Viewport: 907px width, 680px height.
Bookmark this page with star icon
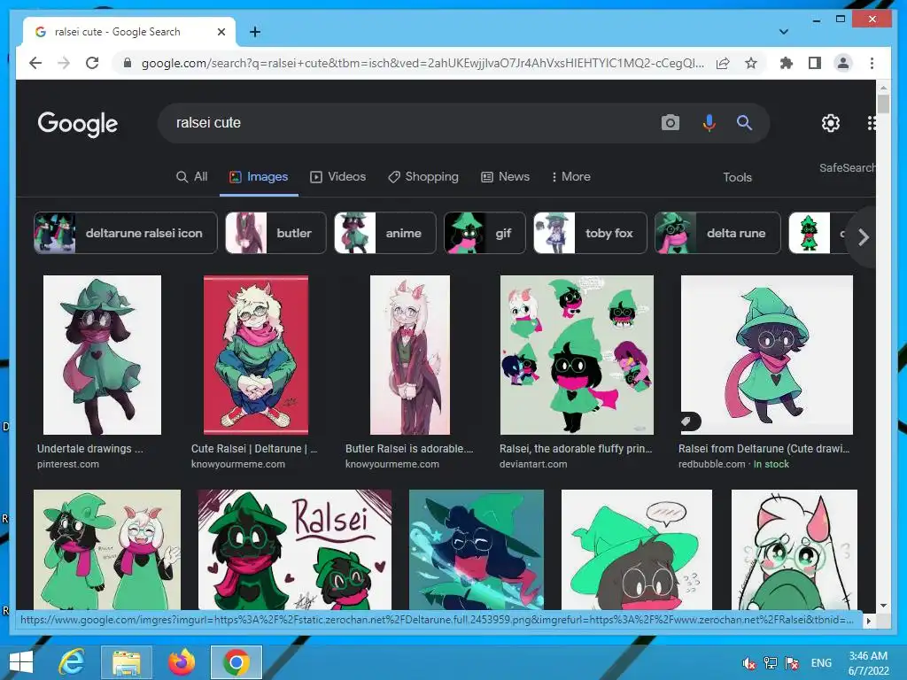pyautogui.click(x=751, y=63)
